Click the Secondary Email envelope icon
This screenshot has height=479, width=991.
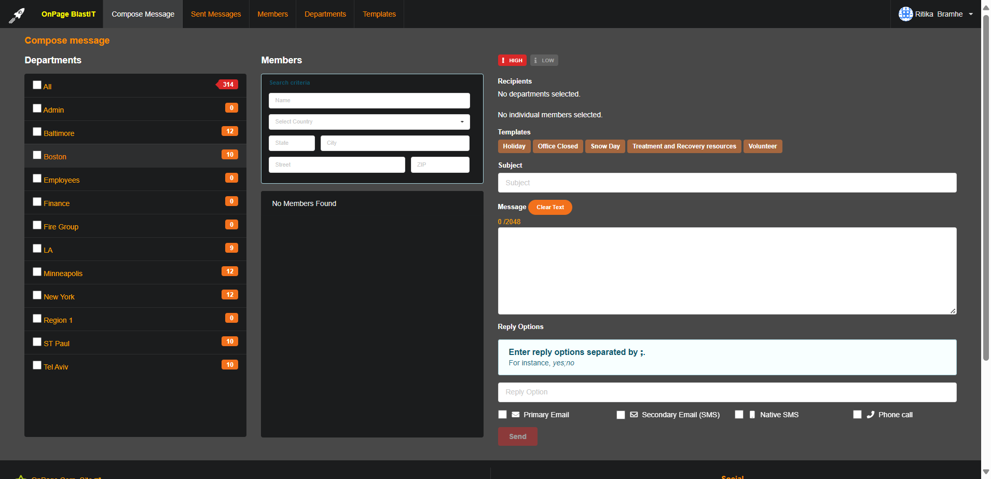coord(634,415)
